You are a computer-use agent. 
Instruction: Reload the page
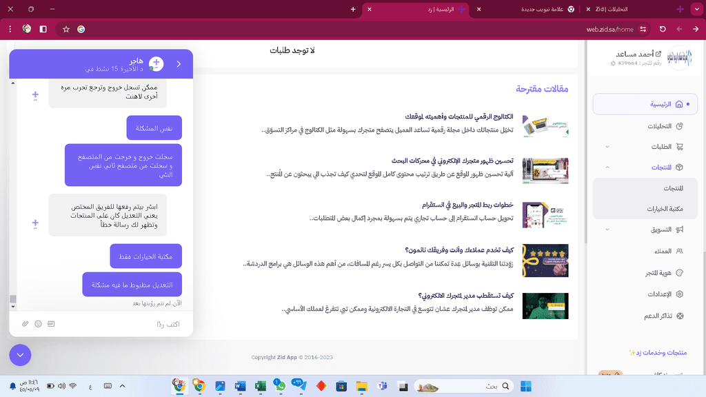point(663,29)
